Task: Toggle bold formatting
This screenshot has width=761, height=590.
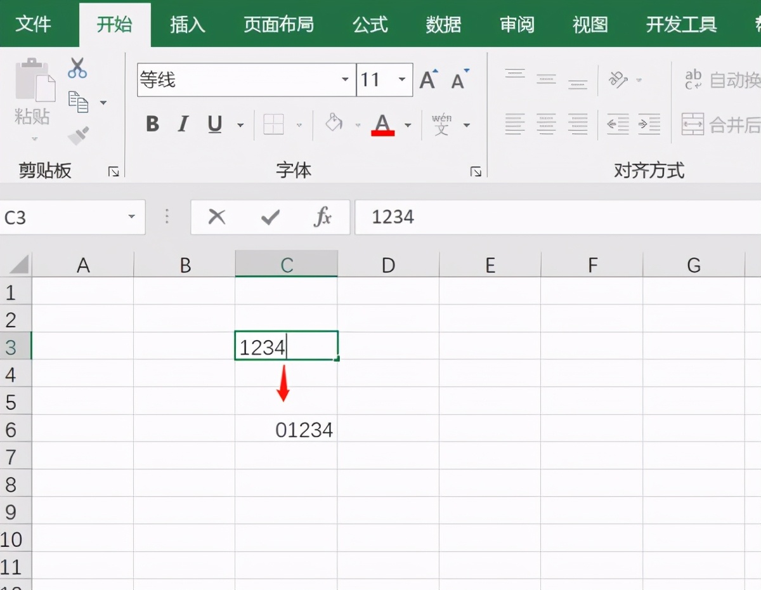Action: tap(152, 124)
